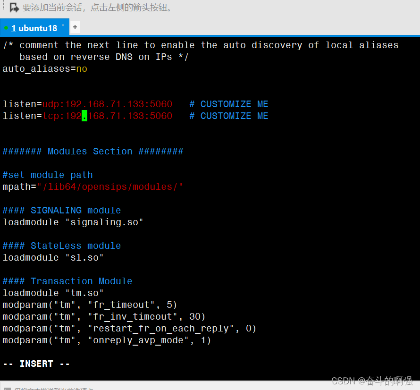Click the loadmodule signaling.so line
The image size is (420, 390).
[71, 222]
